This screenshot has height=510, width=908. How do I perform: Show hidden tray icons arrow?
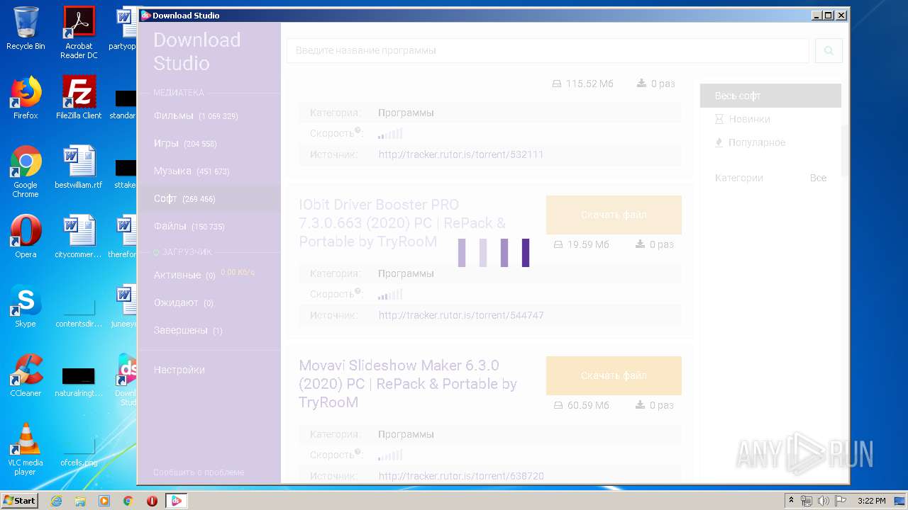[792, 501]
